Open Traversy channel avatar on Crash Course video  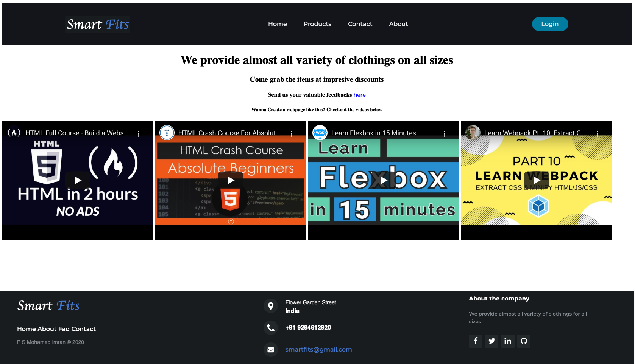click(x=167, y=133)
